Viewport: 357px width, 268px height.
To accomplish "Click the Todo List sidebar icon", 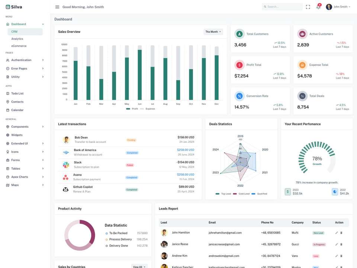I will (x=8, y=93).
